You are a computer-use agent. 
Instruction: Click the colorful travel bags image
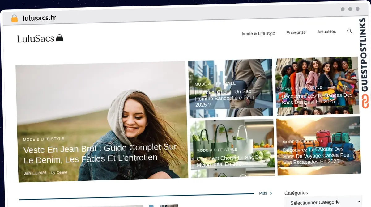pyautogui.click(x=319, y=146)
